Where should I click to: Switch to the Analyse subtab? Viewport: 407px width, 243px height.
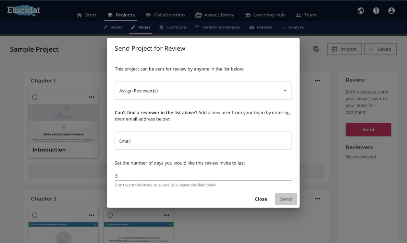pos(292,27)
